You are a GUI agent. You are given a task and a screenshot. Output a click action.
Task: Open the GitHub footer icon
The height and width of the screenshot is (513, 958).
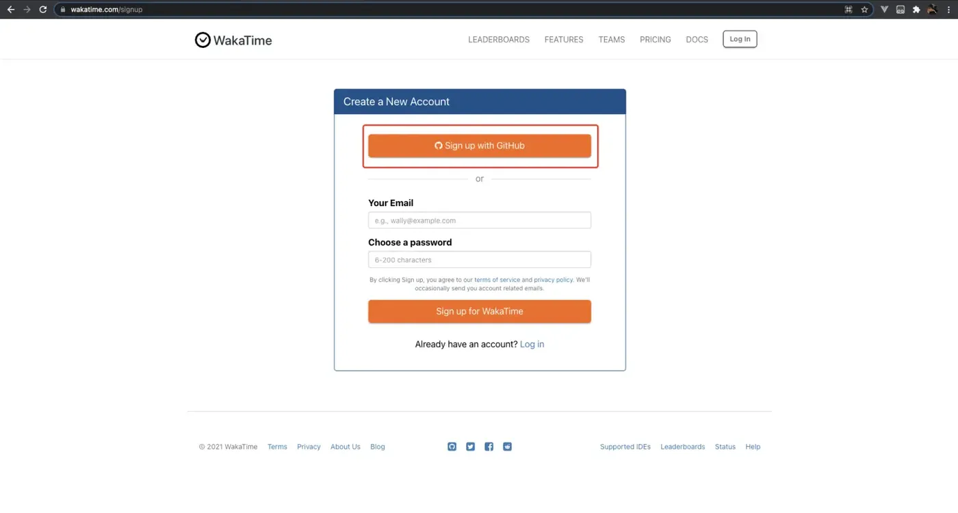click(x=452, y=447)
